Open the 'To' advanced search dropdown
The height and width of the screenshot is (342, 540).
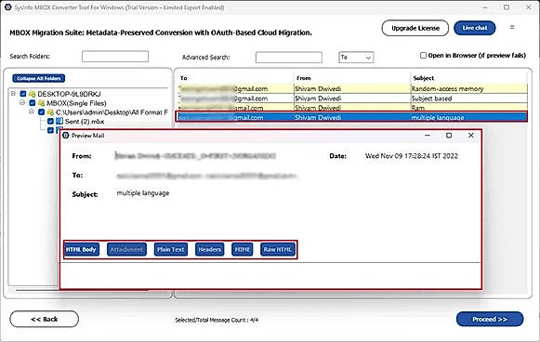[x=356, y=58]
